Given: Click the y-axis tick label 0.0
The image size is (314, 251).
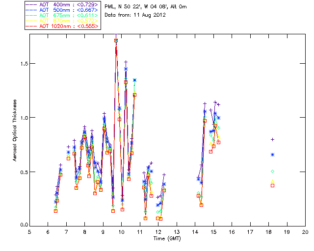Looking at the screenshot, I should 23,226.
